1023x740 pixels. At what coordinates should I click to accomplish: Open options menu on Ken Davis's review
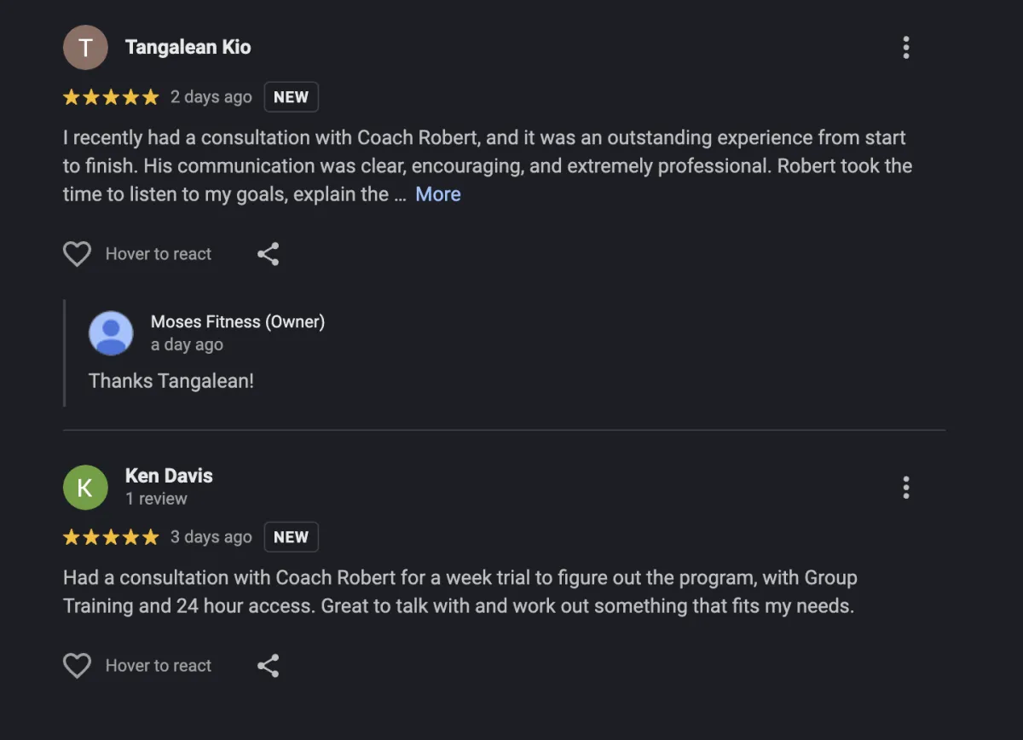point(905,488)
